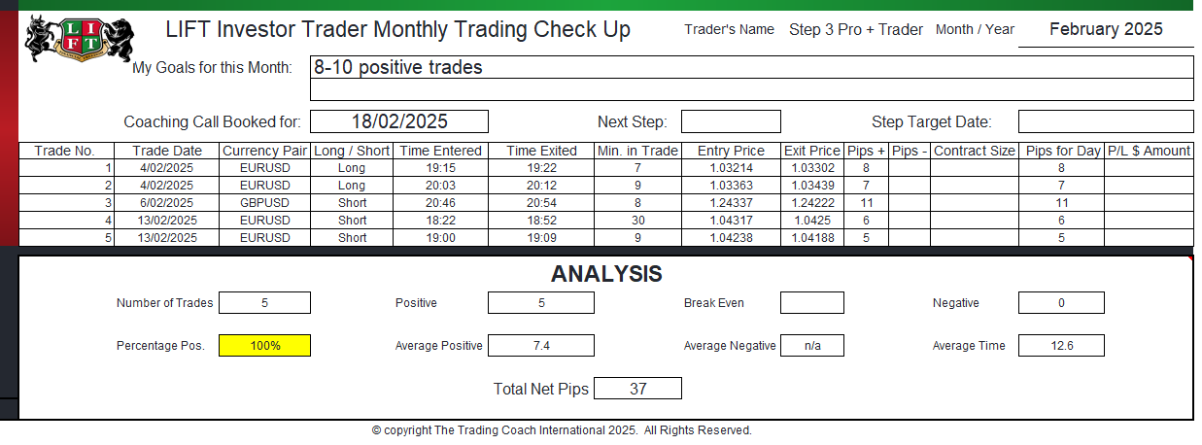Click the Long / Short column header
The width and height of the screenshot is (1202, 445).
(x=352, y=151)
